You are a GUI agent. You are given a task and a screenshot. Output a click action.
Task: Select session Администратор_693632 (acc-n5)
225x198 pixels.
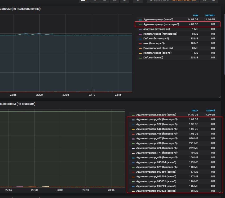pyautogui.click(x=156, y=191)
